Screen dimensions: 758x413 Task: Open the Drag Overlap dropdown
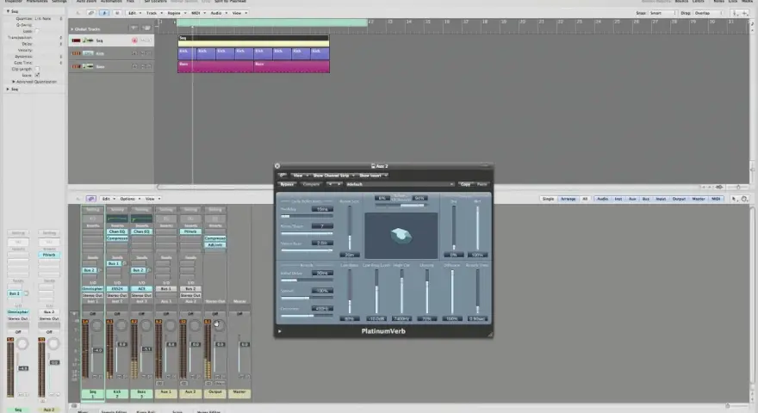707,13
